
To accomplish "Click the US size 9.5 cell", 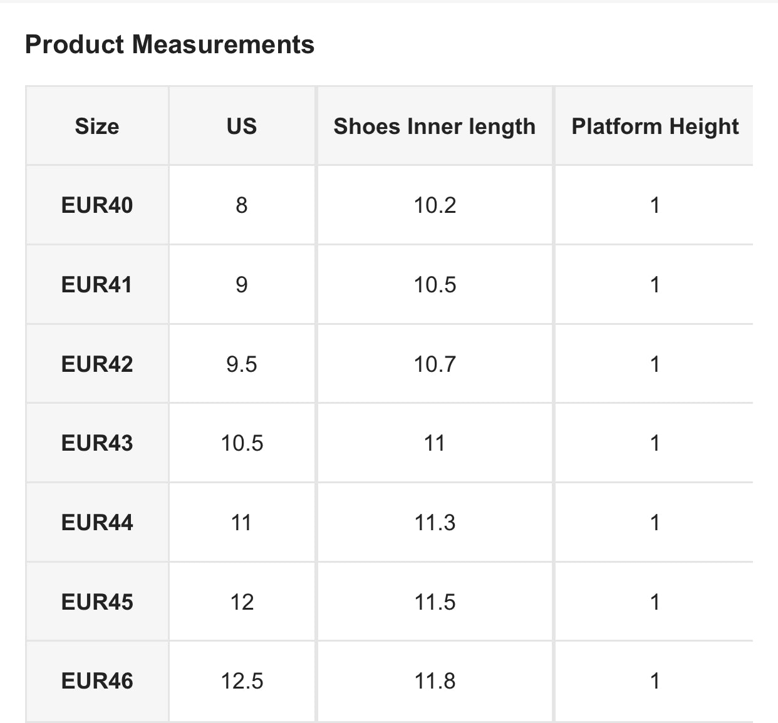I will tap(242, 364).
